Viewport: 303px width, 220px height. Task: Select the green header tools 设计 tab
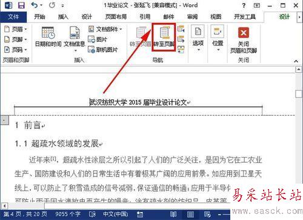(x=284, y=17)
